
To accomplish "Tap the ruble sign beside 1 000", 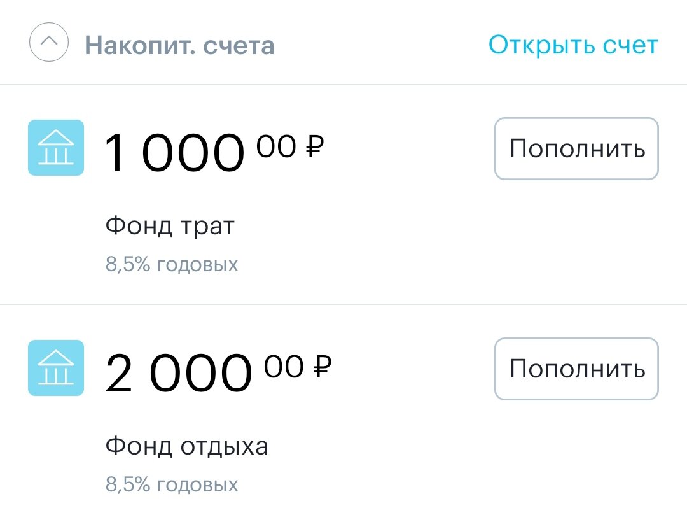I will pos(315,146).
